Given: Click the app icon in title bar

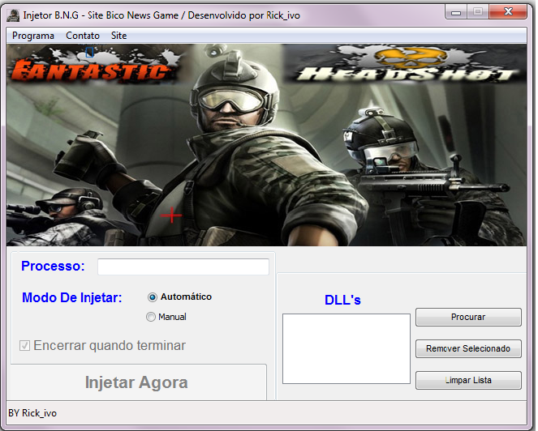Looking at the screenshot, I should pos(13,15).
